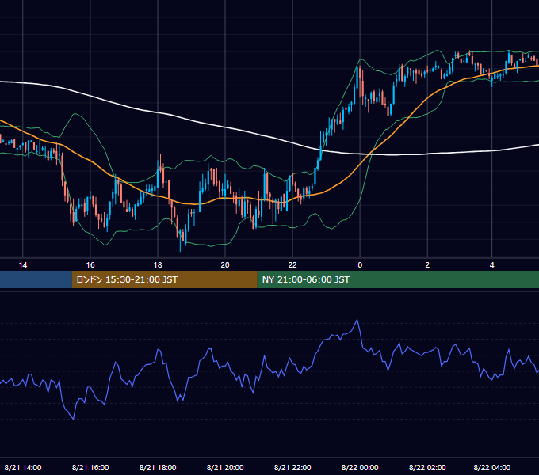
Task: Click the oscillator lowest trough after 8/21 15:00
Action: 73,419
